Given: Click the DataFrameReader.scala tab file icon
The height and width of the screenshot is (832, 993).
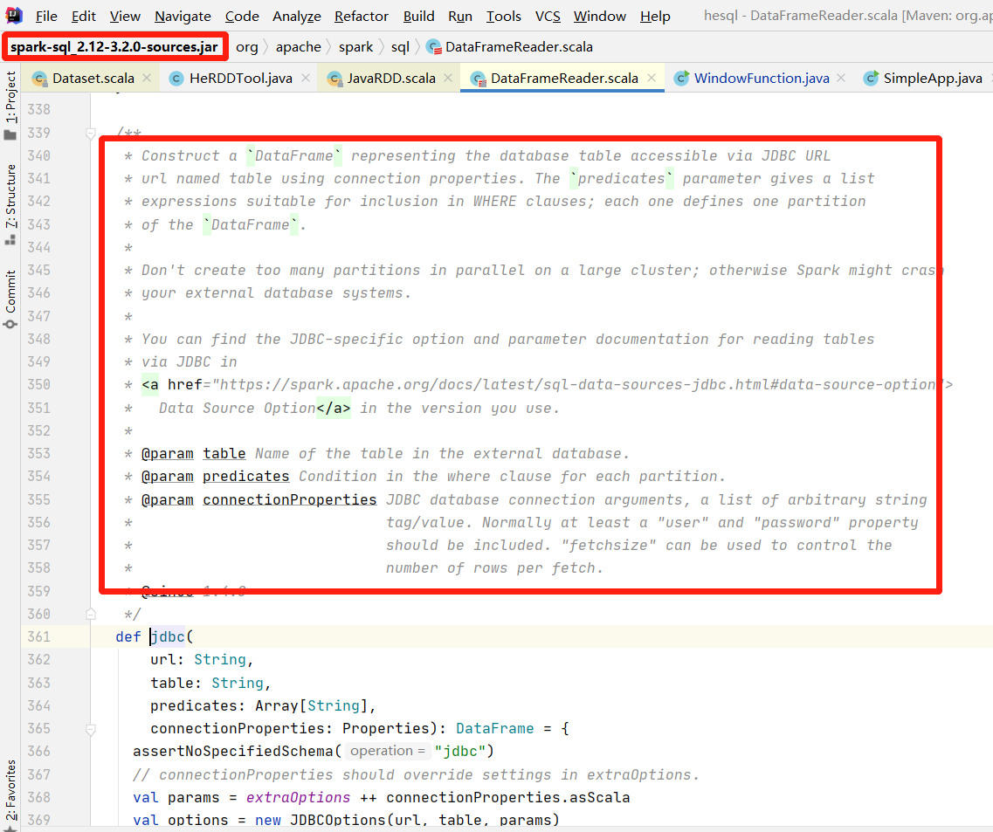Looking at the screenshot, I should pyautogui.click(x=479, y=79).
